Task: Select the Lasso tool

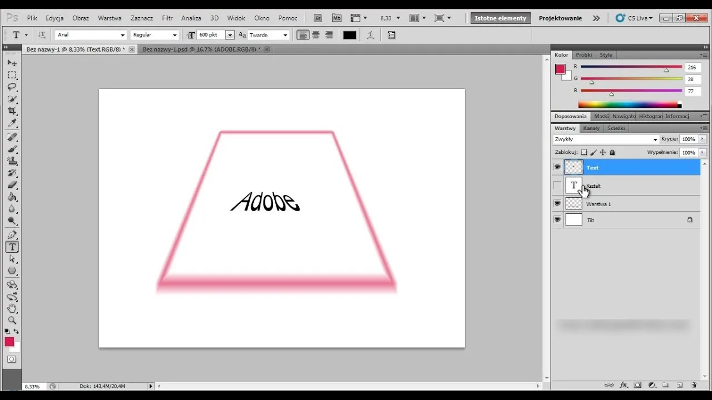Action: (12, 87)
